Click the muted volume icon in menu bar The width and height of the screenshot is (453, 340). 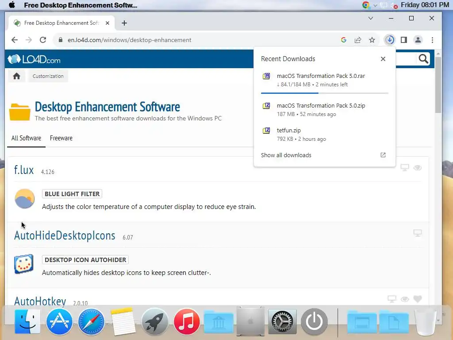tap(394, 5)
